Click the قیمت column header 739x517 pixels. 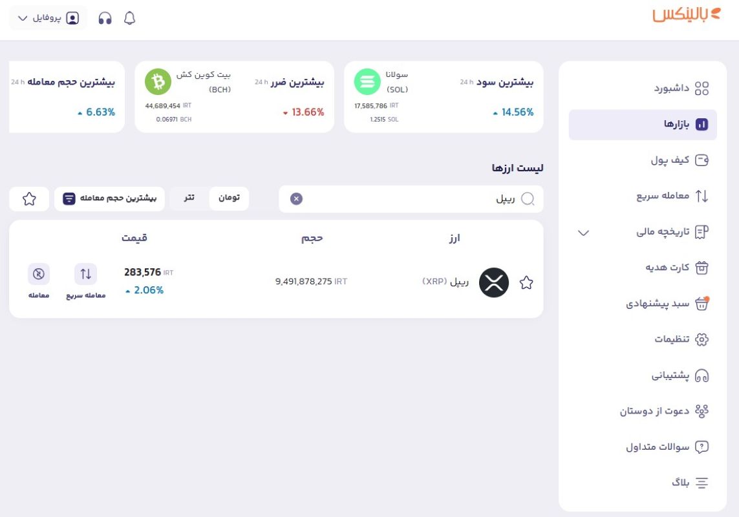134,238
